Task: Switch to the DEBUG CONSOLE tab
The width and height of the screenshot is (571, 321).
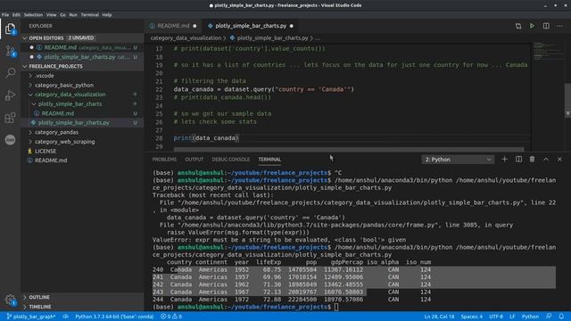Action: click(231, 160)
